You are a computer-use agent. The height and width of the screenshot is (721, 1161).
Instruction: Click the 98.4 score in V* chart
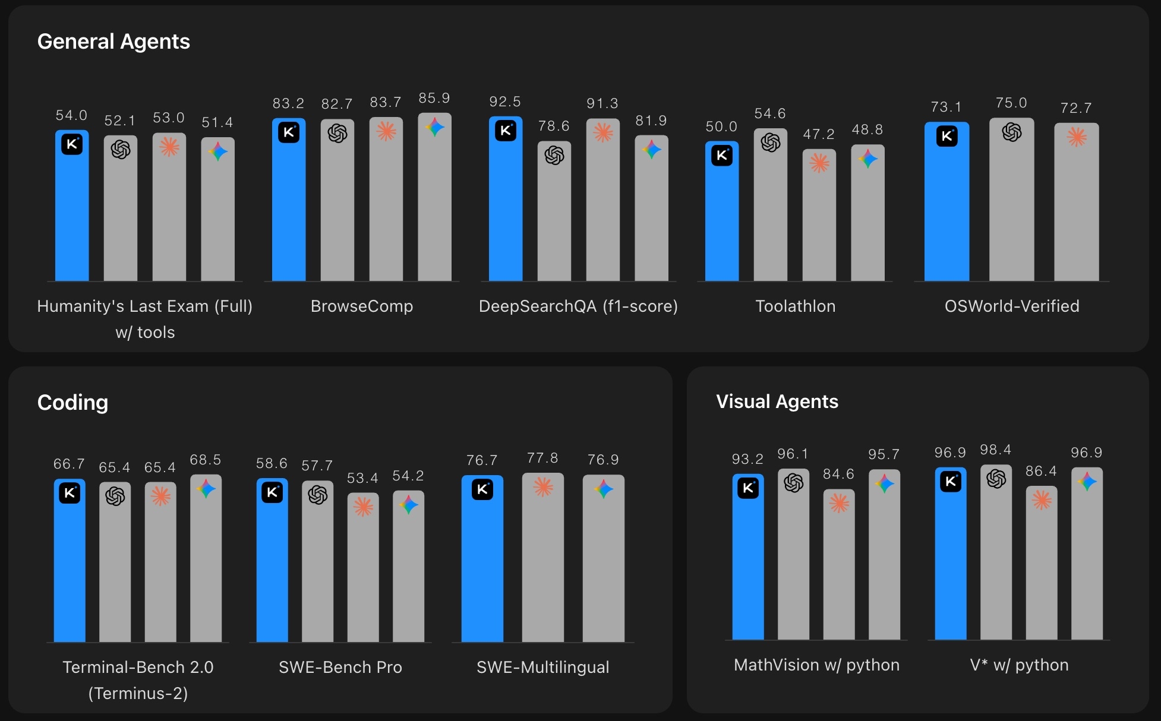coord(996,450)
